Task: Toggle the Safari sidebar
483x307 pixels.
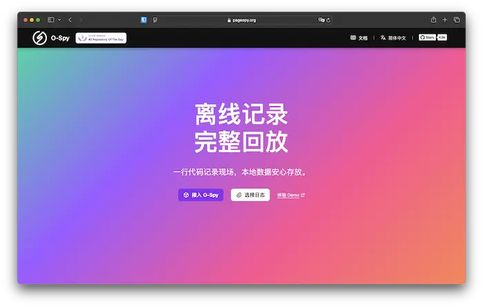Action: pos(51,20)
